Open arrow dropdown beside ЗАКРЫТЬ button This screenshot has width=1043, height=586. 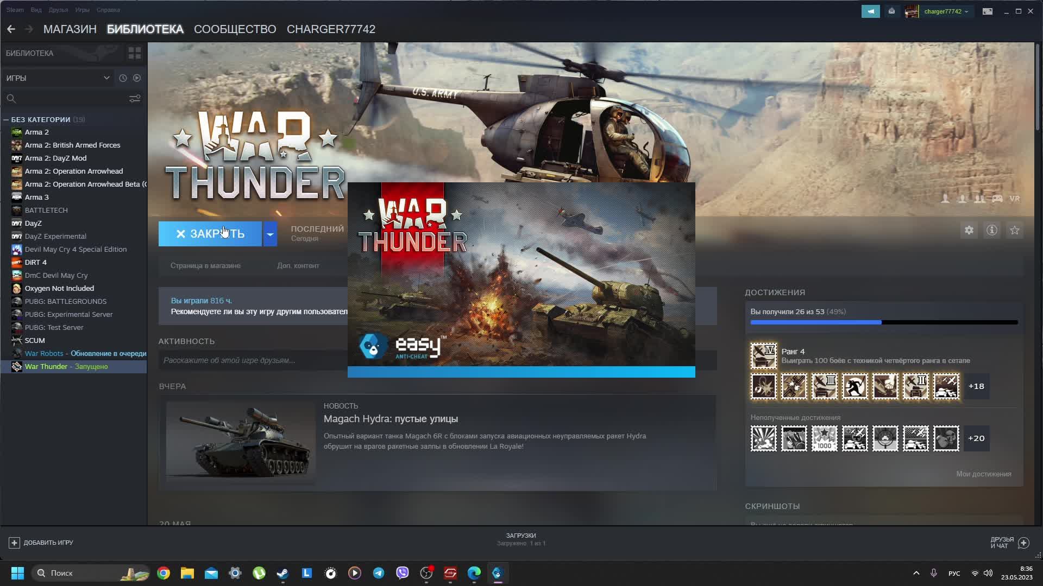tap(270, 234)
